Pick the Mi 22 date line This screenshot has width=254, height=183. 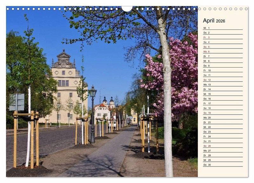[223, 127]
